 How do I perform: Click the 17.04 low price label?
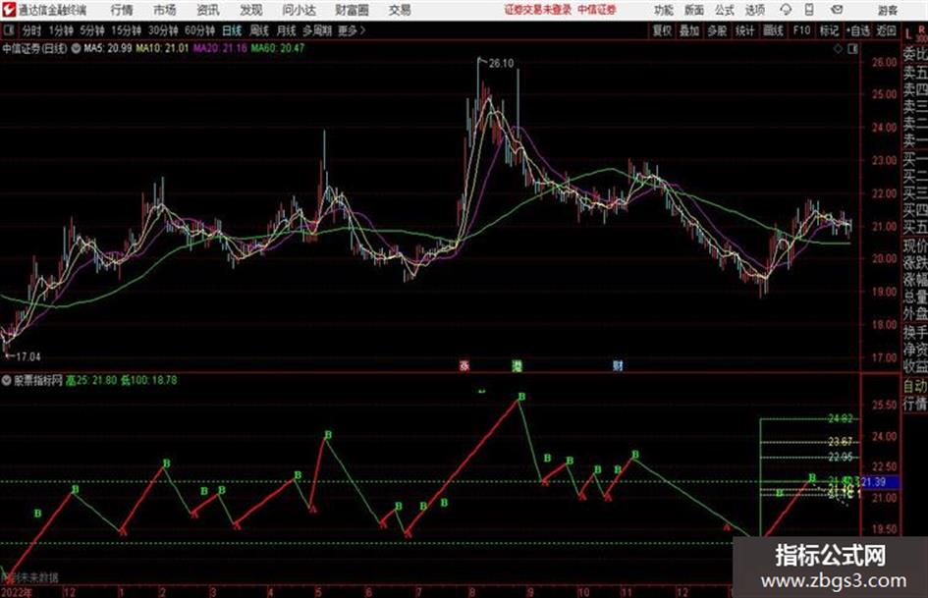[x=27, y=357]
